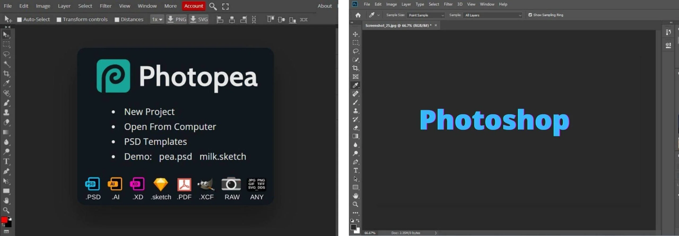Enable Photopea's Auto-Select checkbox
The width and height of the screenshot is (679, 236).
(19, 20)
